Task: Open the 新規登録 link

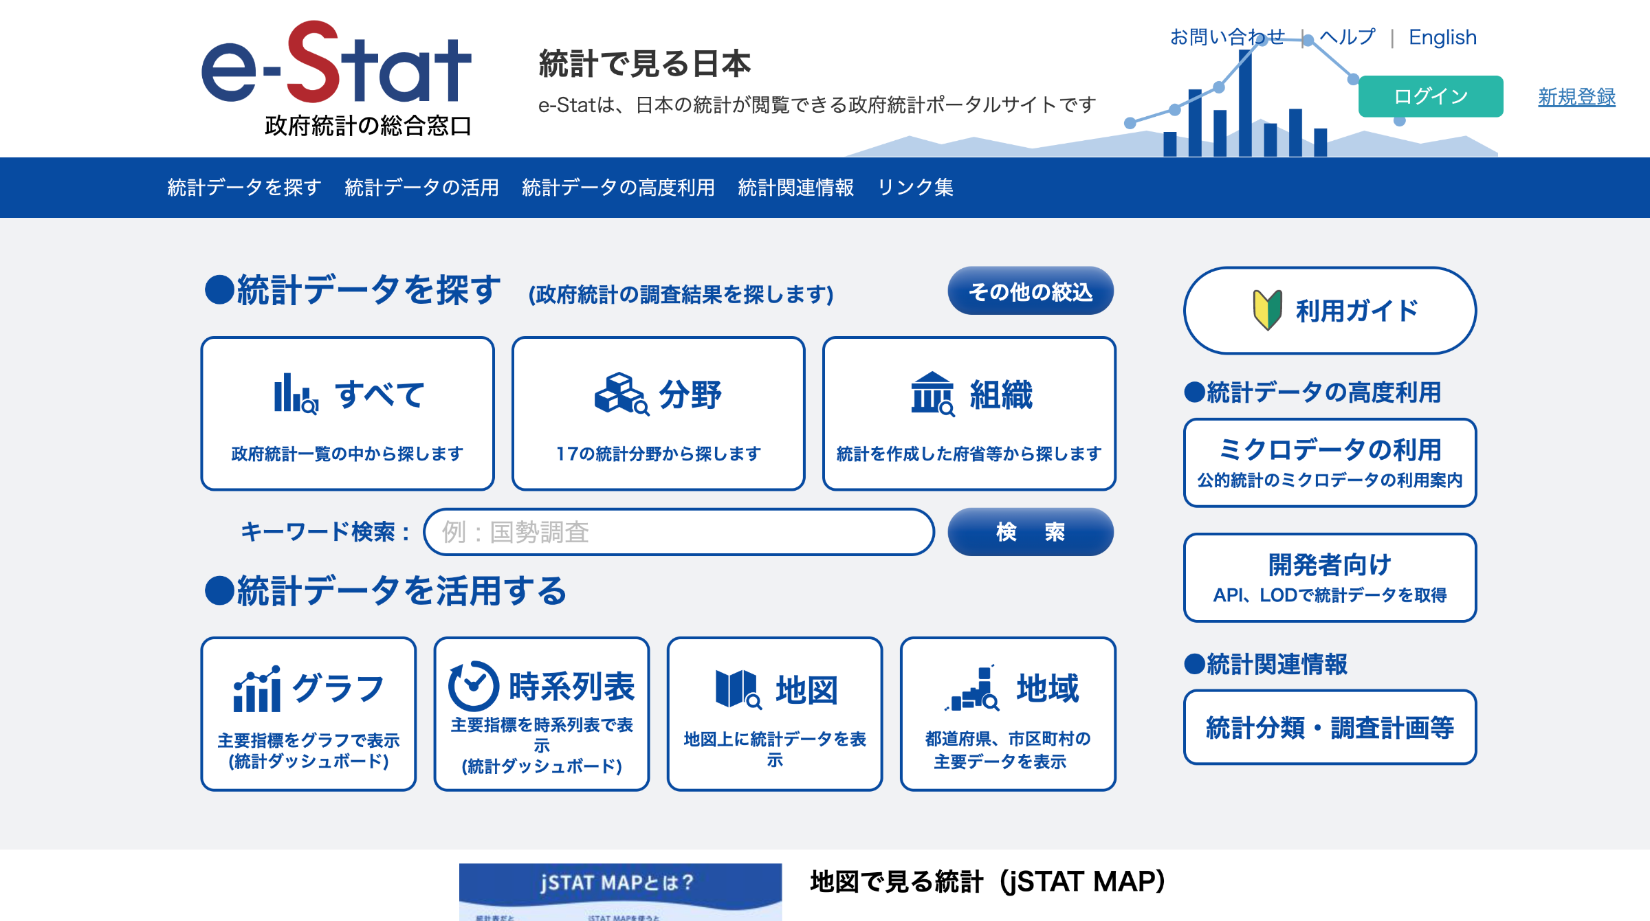Action: (1576, 97)
